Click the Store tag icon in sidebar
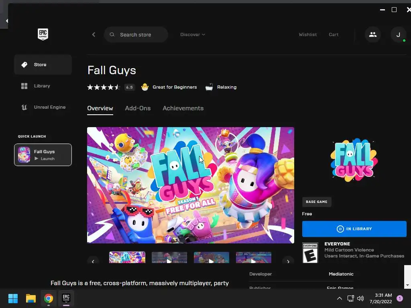 pyautogui.click(x=24, y=65)
